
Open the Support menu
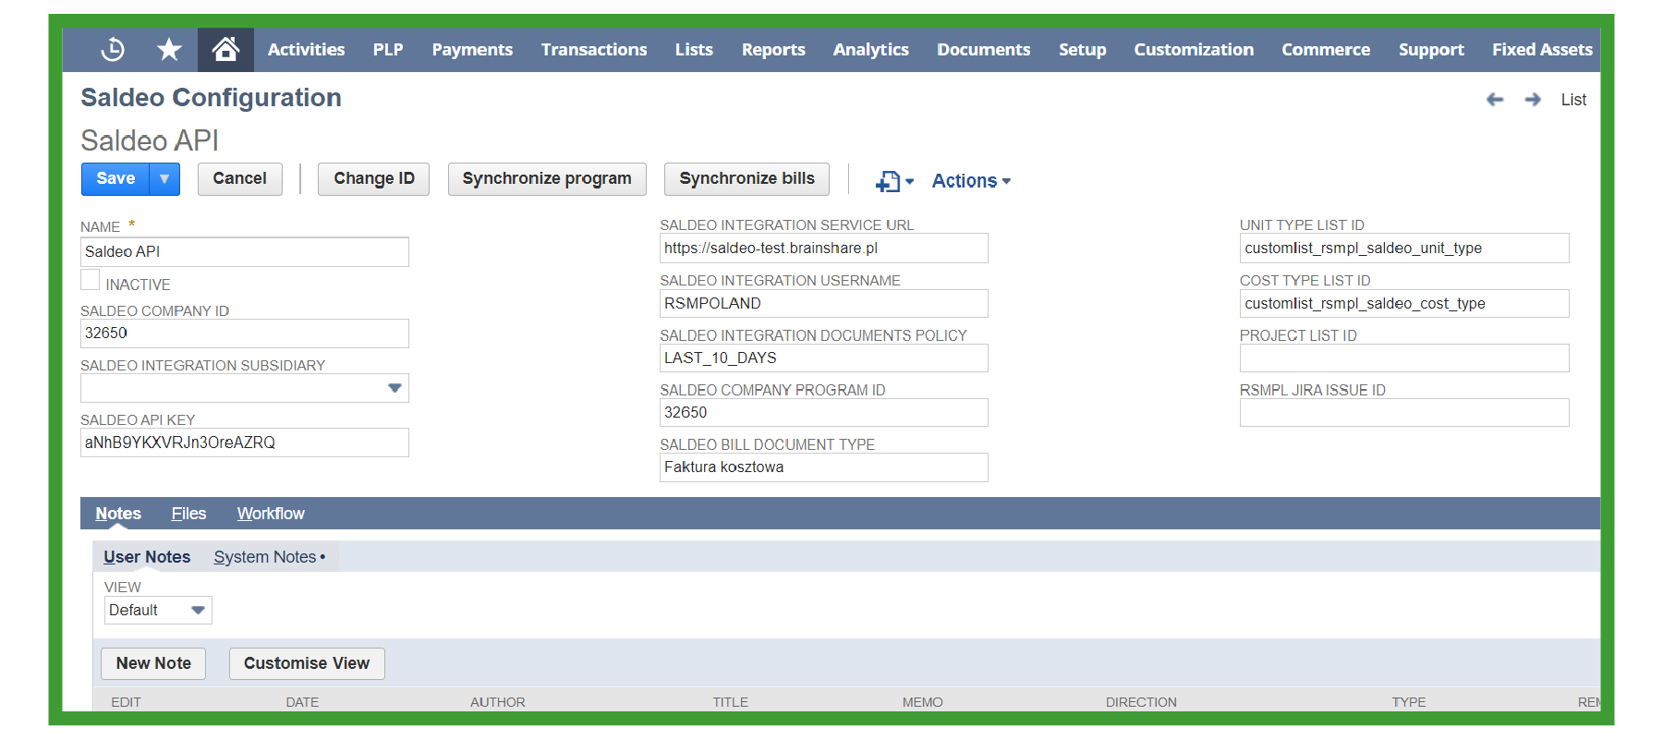[1431, 50]
